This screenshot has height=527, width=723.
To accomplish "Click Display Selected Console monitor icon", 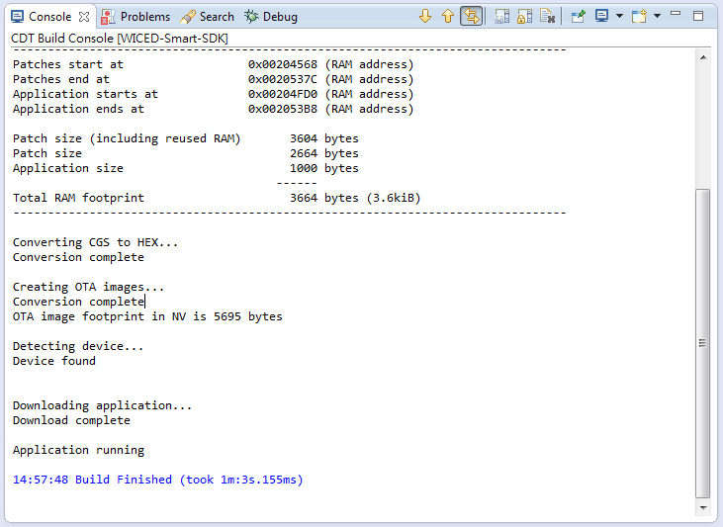I will tap(601, 16).
